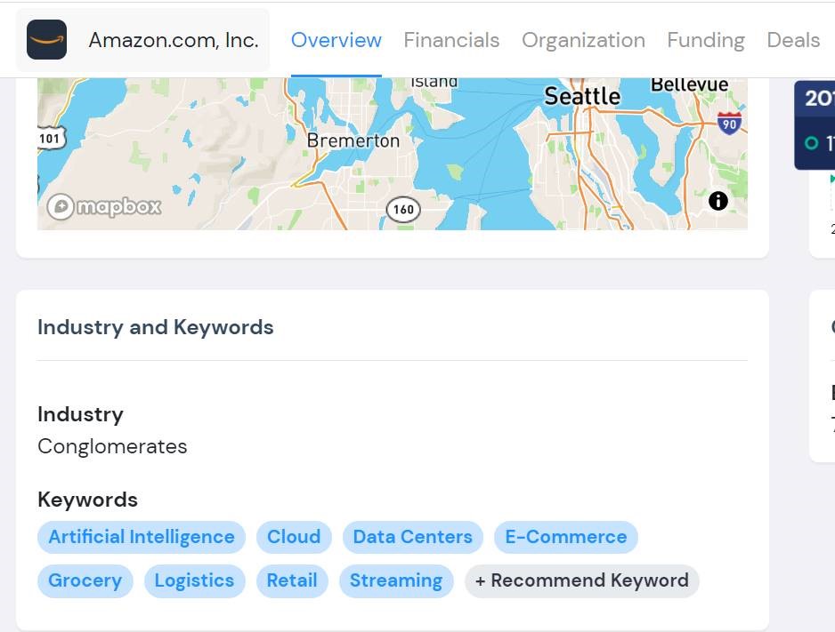Switch to the Financials tab
This screenshot has width=835, height=632.
coord(451,40)
